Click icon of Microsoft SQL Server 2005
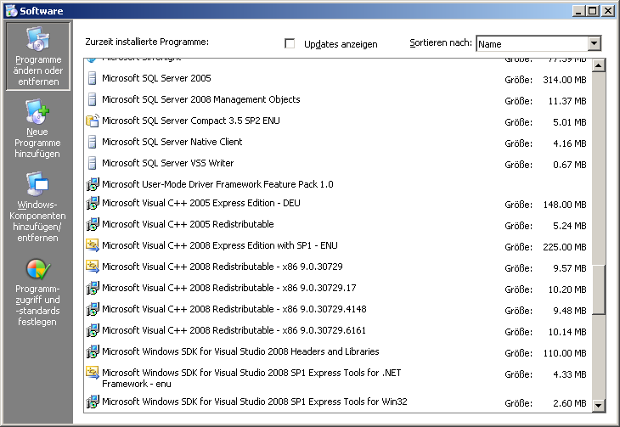The width and height of the screenshot is (620, 427). pyautogui.click(x=93, y=78)
